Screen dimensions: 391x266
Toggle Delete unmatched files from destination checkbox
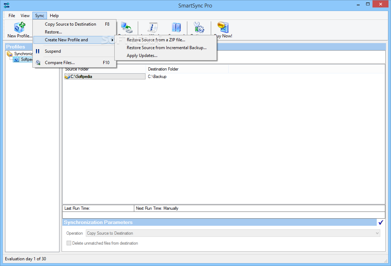(69, 243)
